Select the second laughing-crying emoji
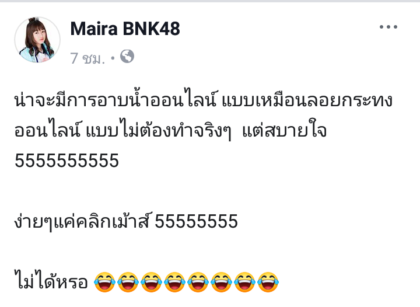Screen dimensions: 420x307 pyautogui.click(x=128, y=282)
